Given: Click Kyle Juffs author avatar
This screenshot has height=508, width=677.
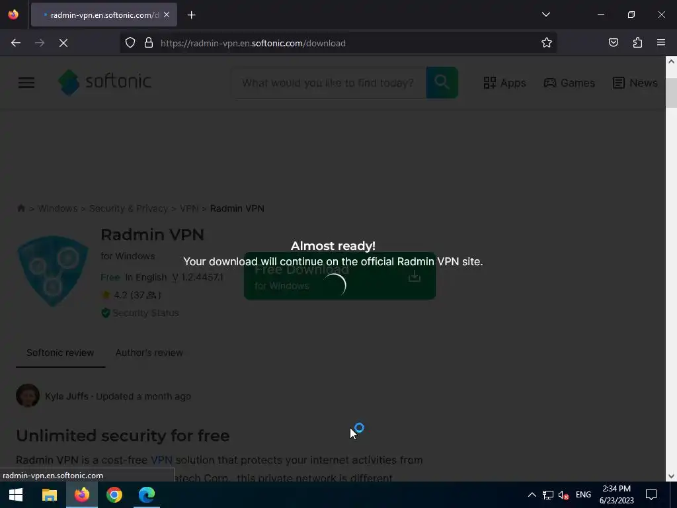Looking at the screenshot, I should (x=28, y=396).
